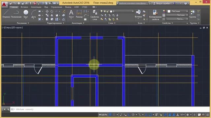Switch to the Аннотации tab
The image size is (211, 118).
point(36,7)
